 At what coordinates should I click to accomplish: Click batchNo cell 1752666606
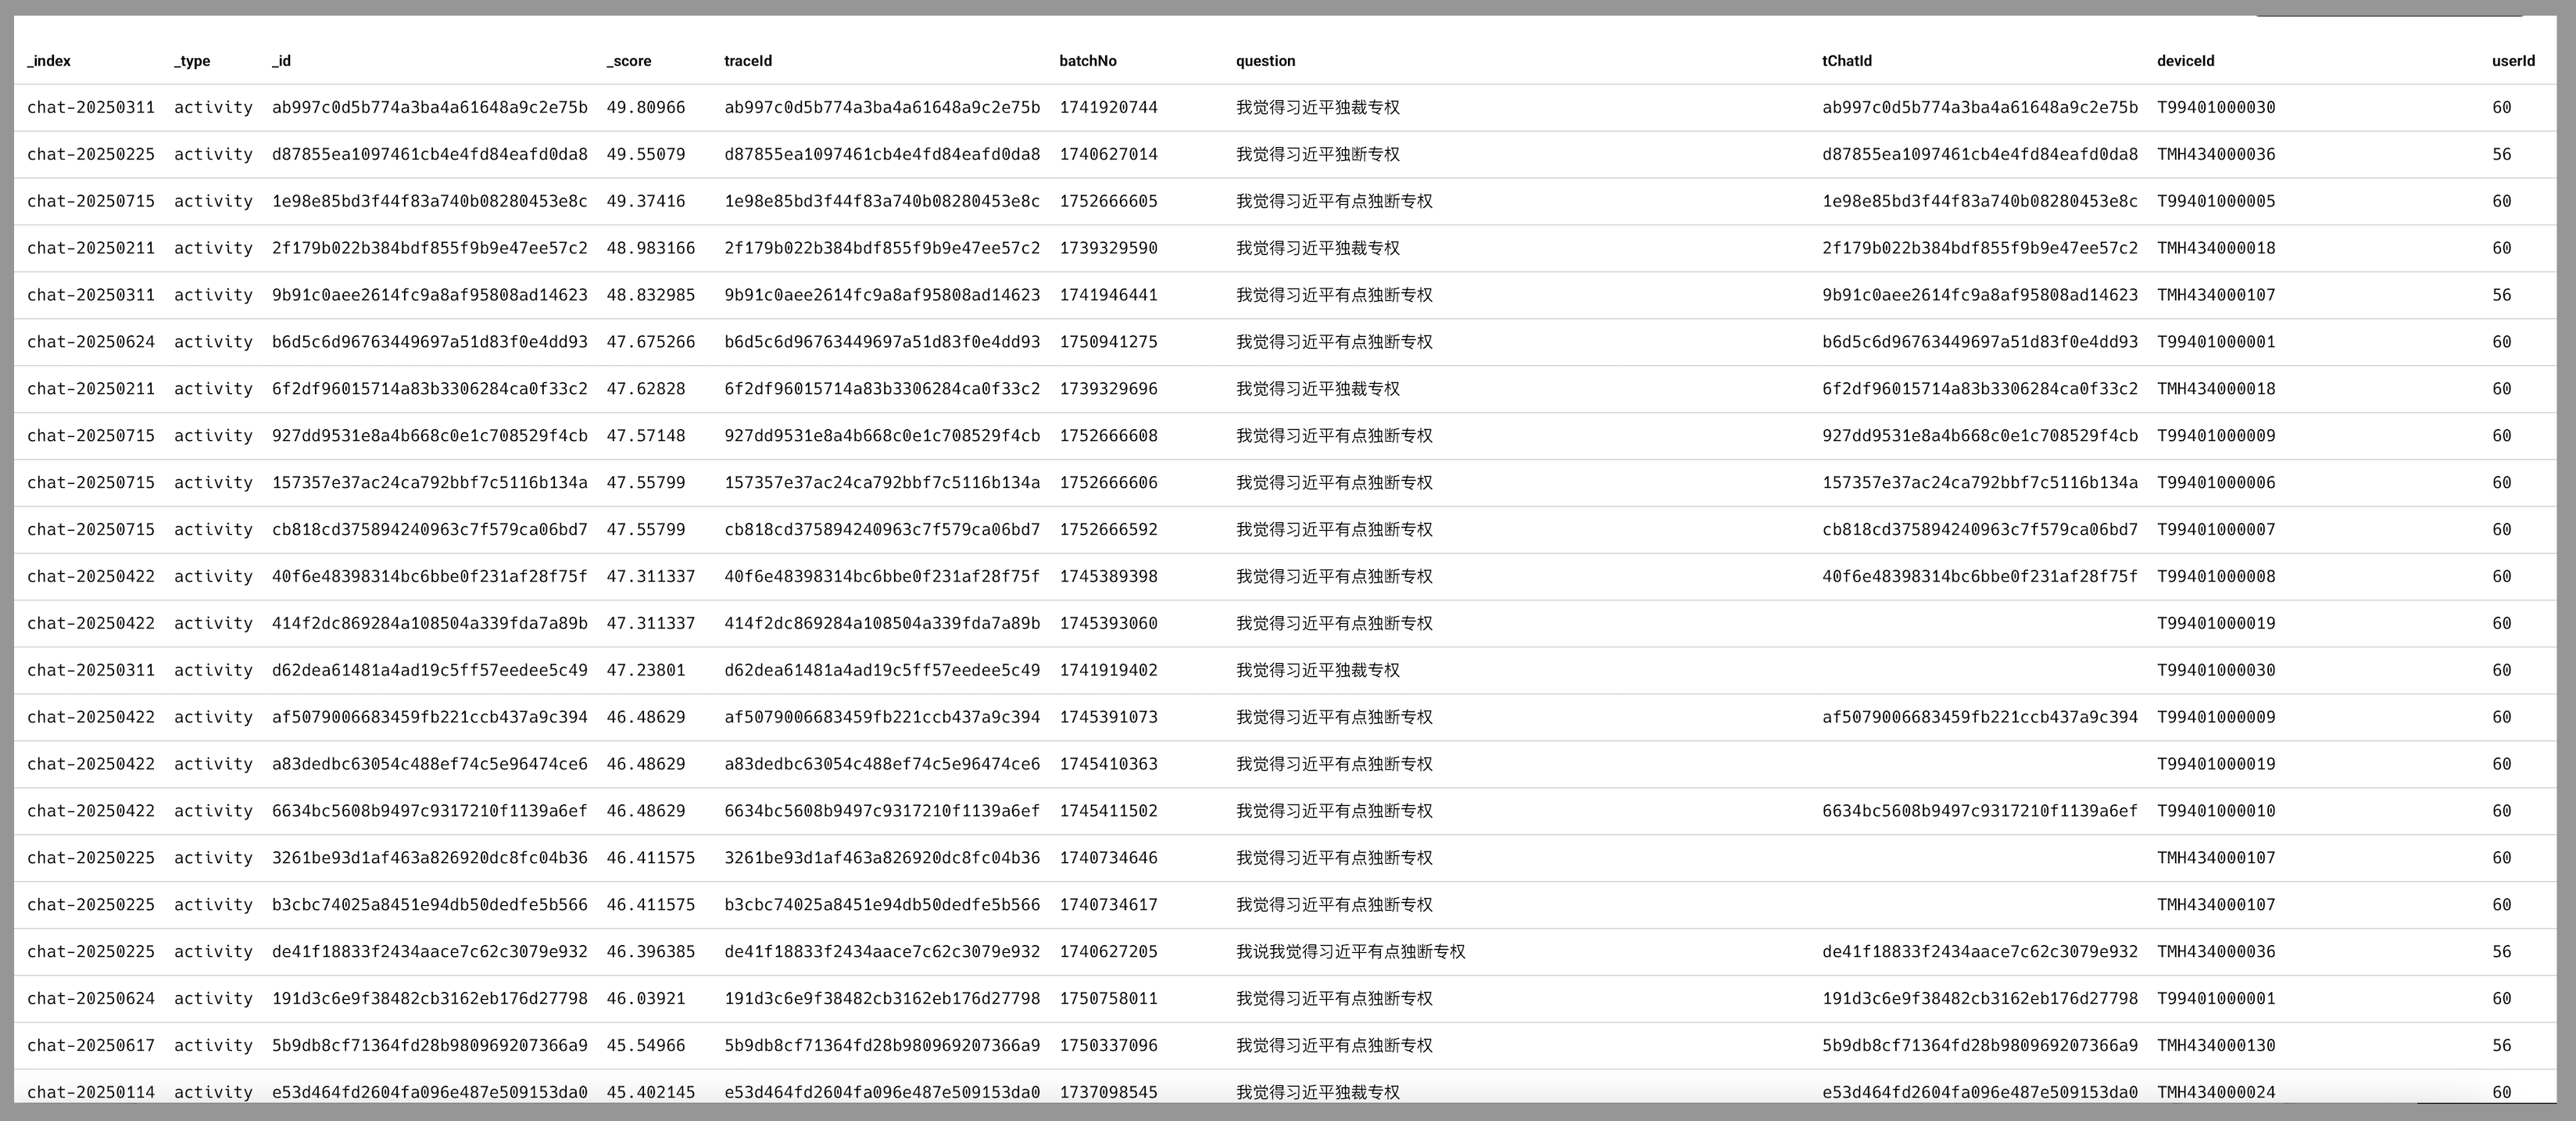tap(1109, 484)
